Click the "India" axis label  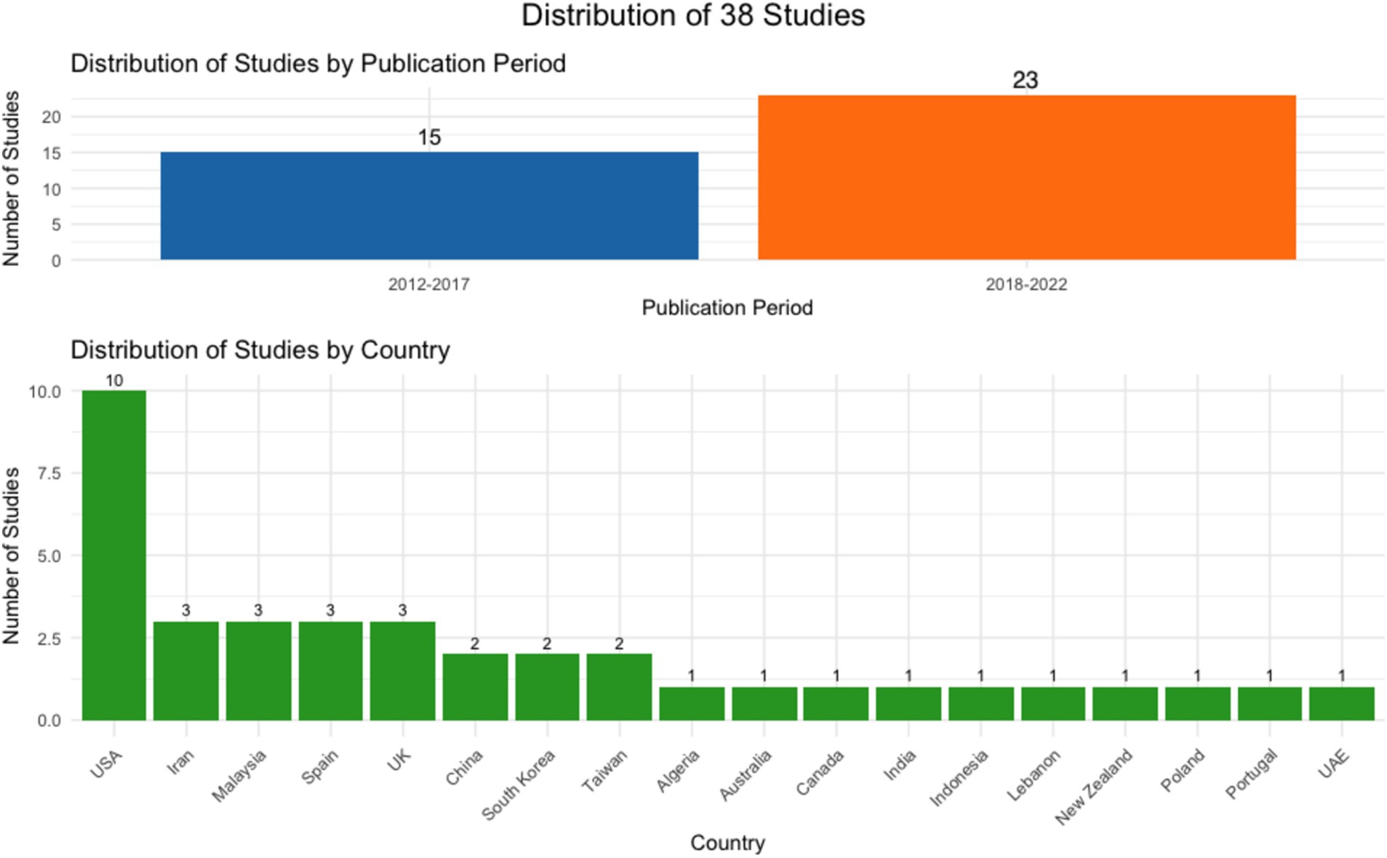click(900, 765)
